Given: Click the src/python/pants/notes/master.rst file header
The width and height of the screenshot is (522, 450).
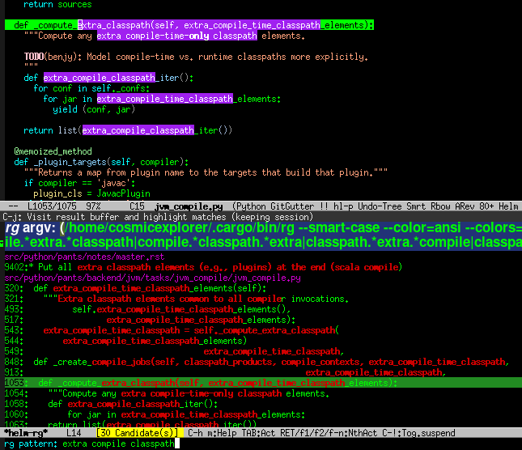Looking at the screenshot, I should (84, 257).
